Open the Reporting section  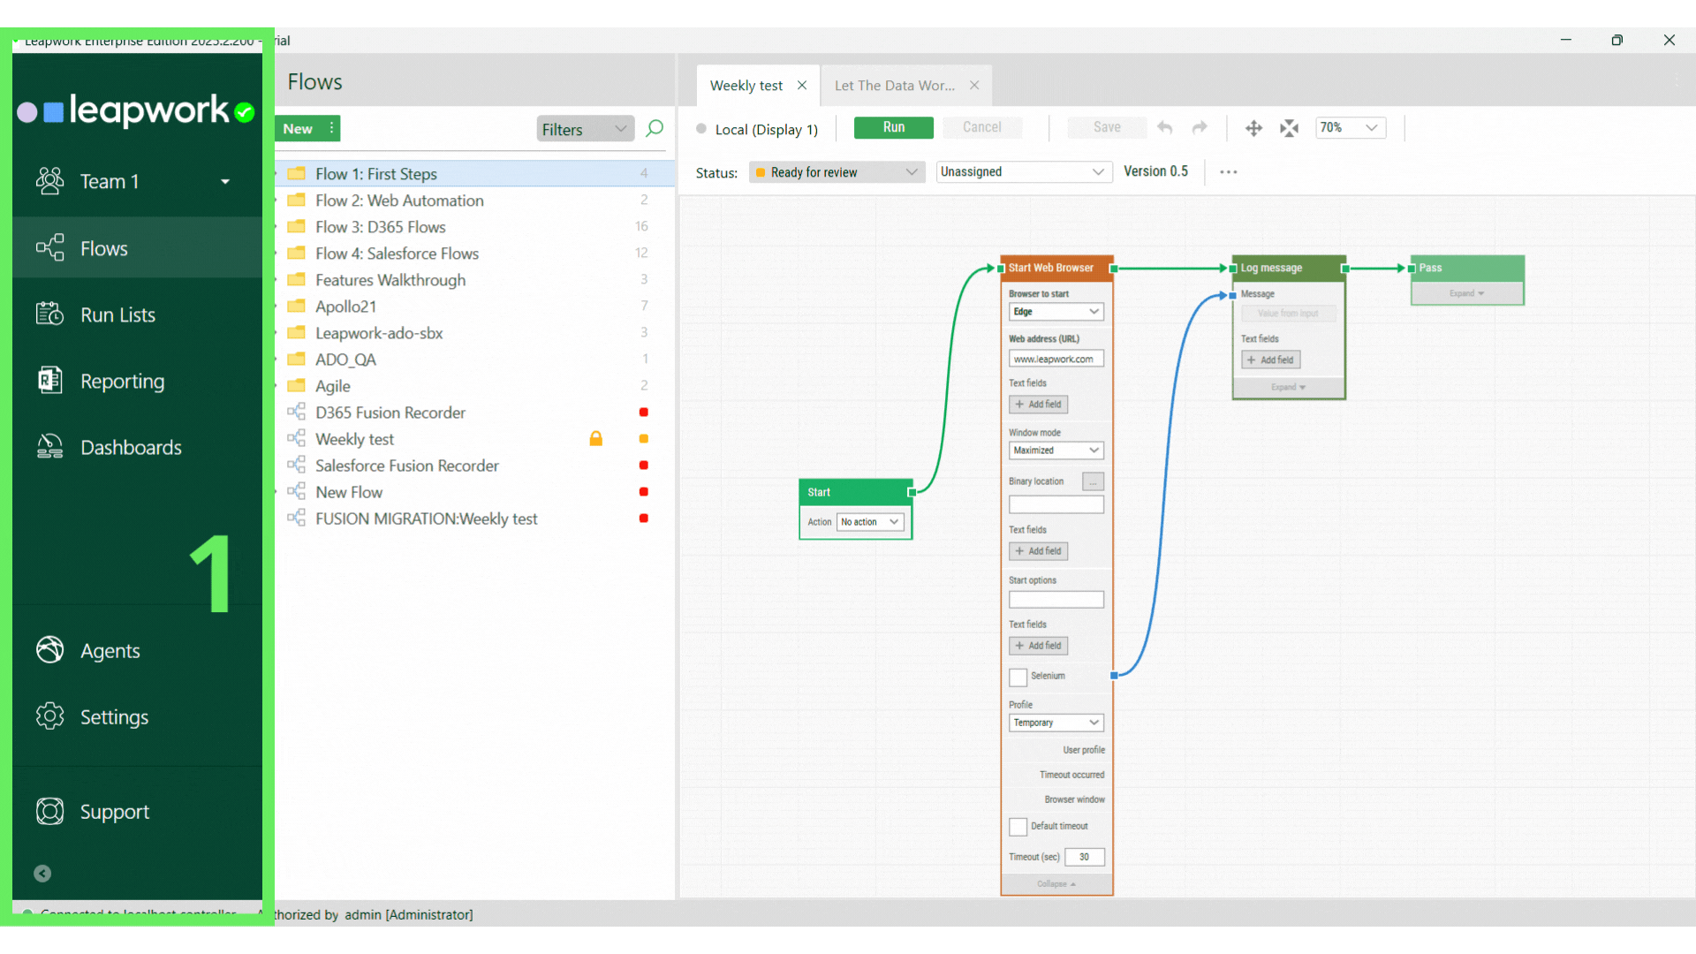point(122,381)
